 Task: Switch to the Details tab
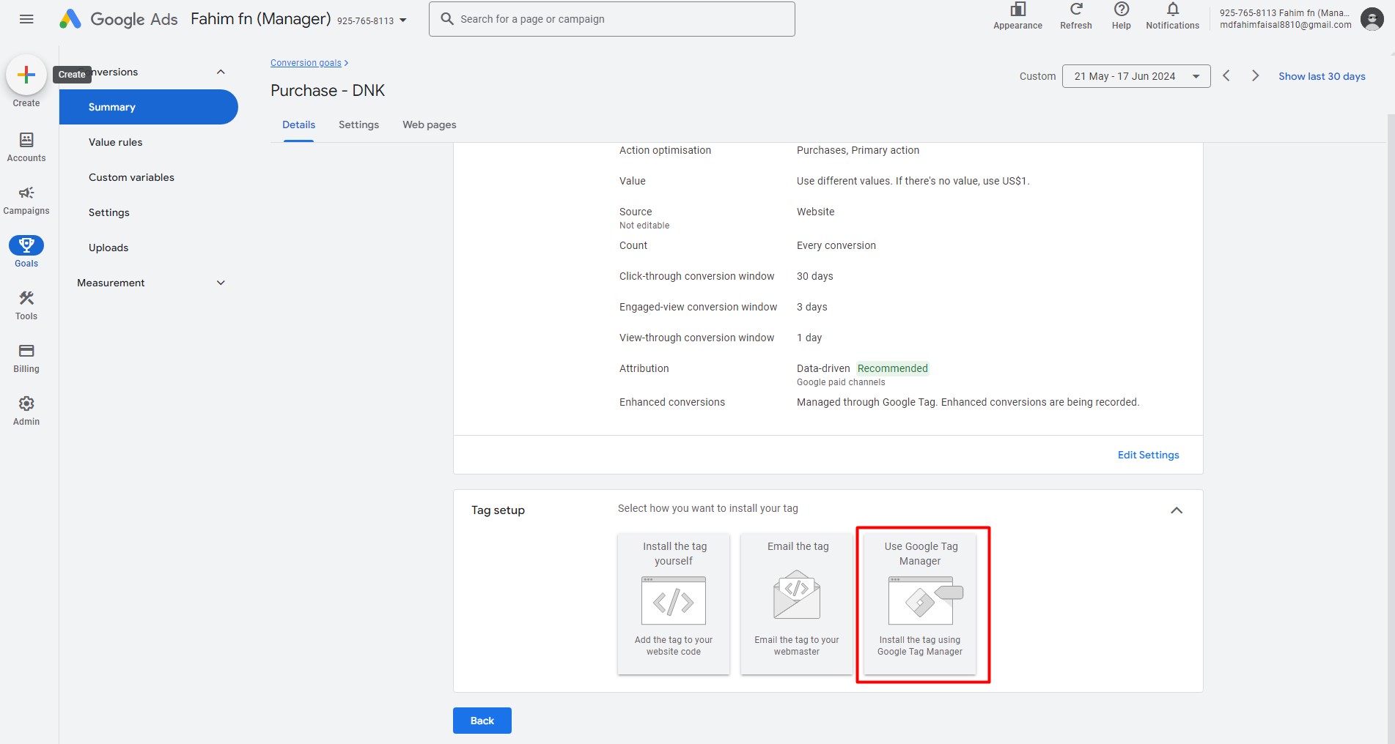[x=299, y=125]
